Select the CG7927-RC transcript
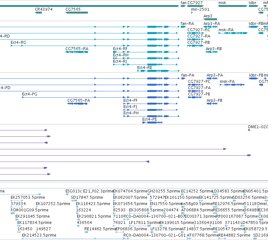 [x=196, y=33]
